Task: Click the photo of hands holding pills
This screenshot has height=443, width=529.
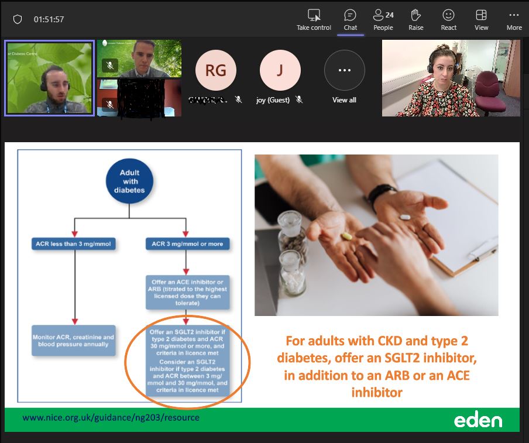Action: tap(376, 235)
